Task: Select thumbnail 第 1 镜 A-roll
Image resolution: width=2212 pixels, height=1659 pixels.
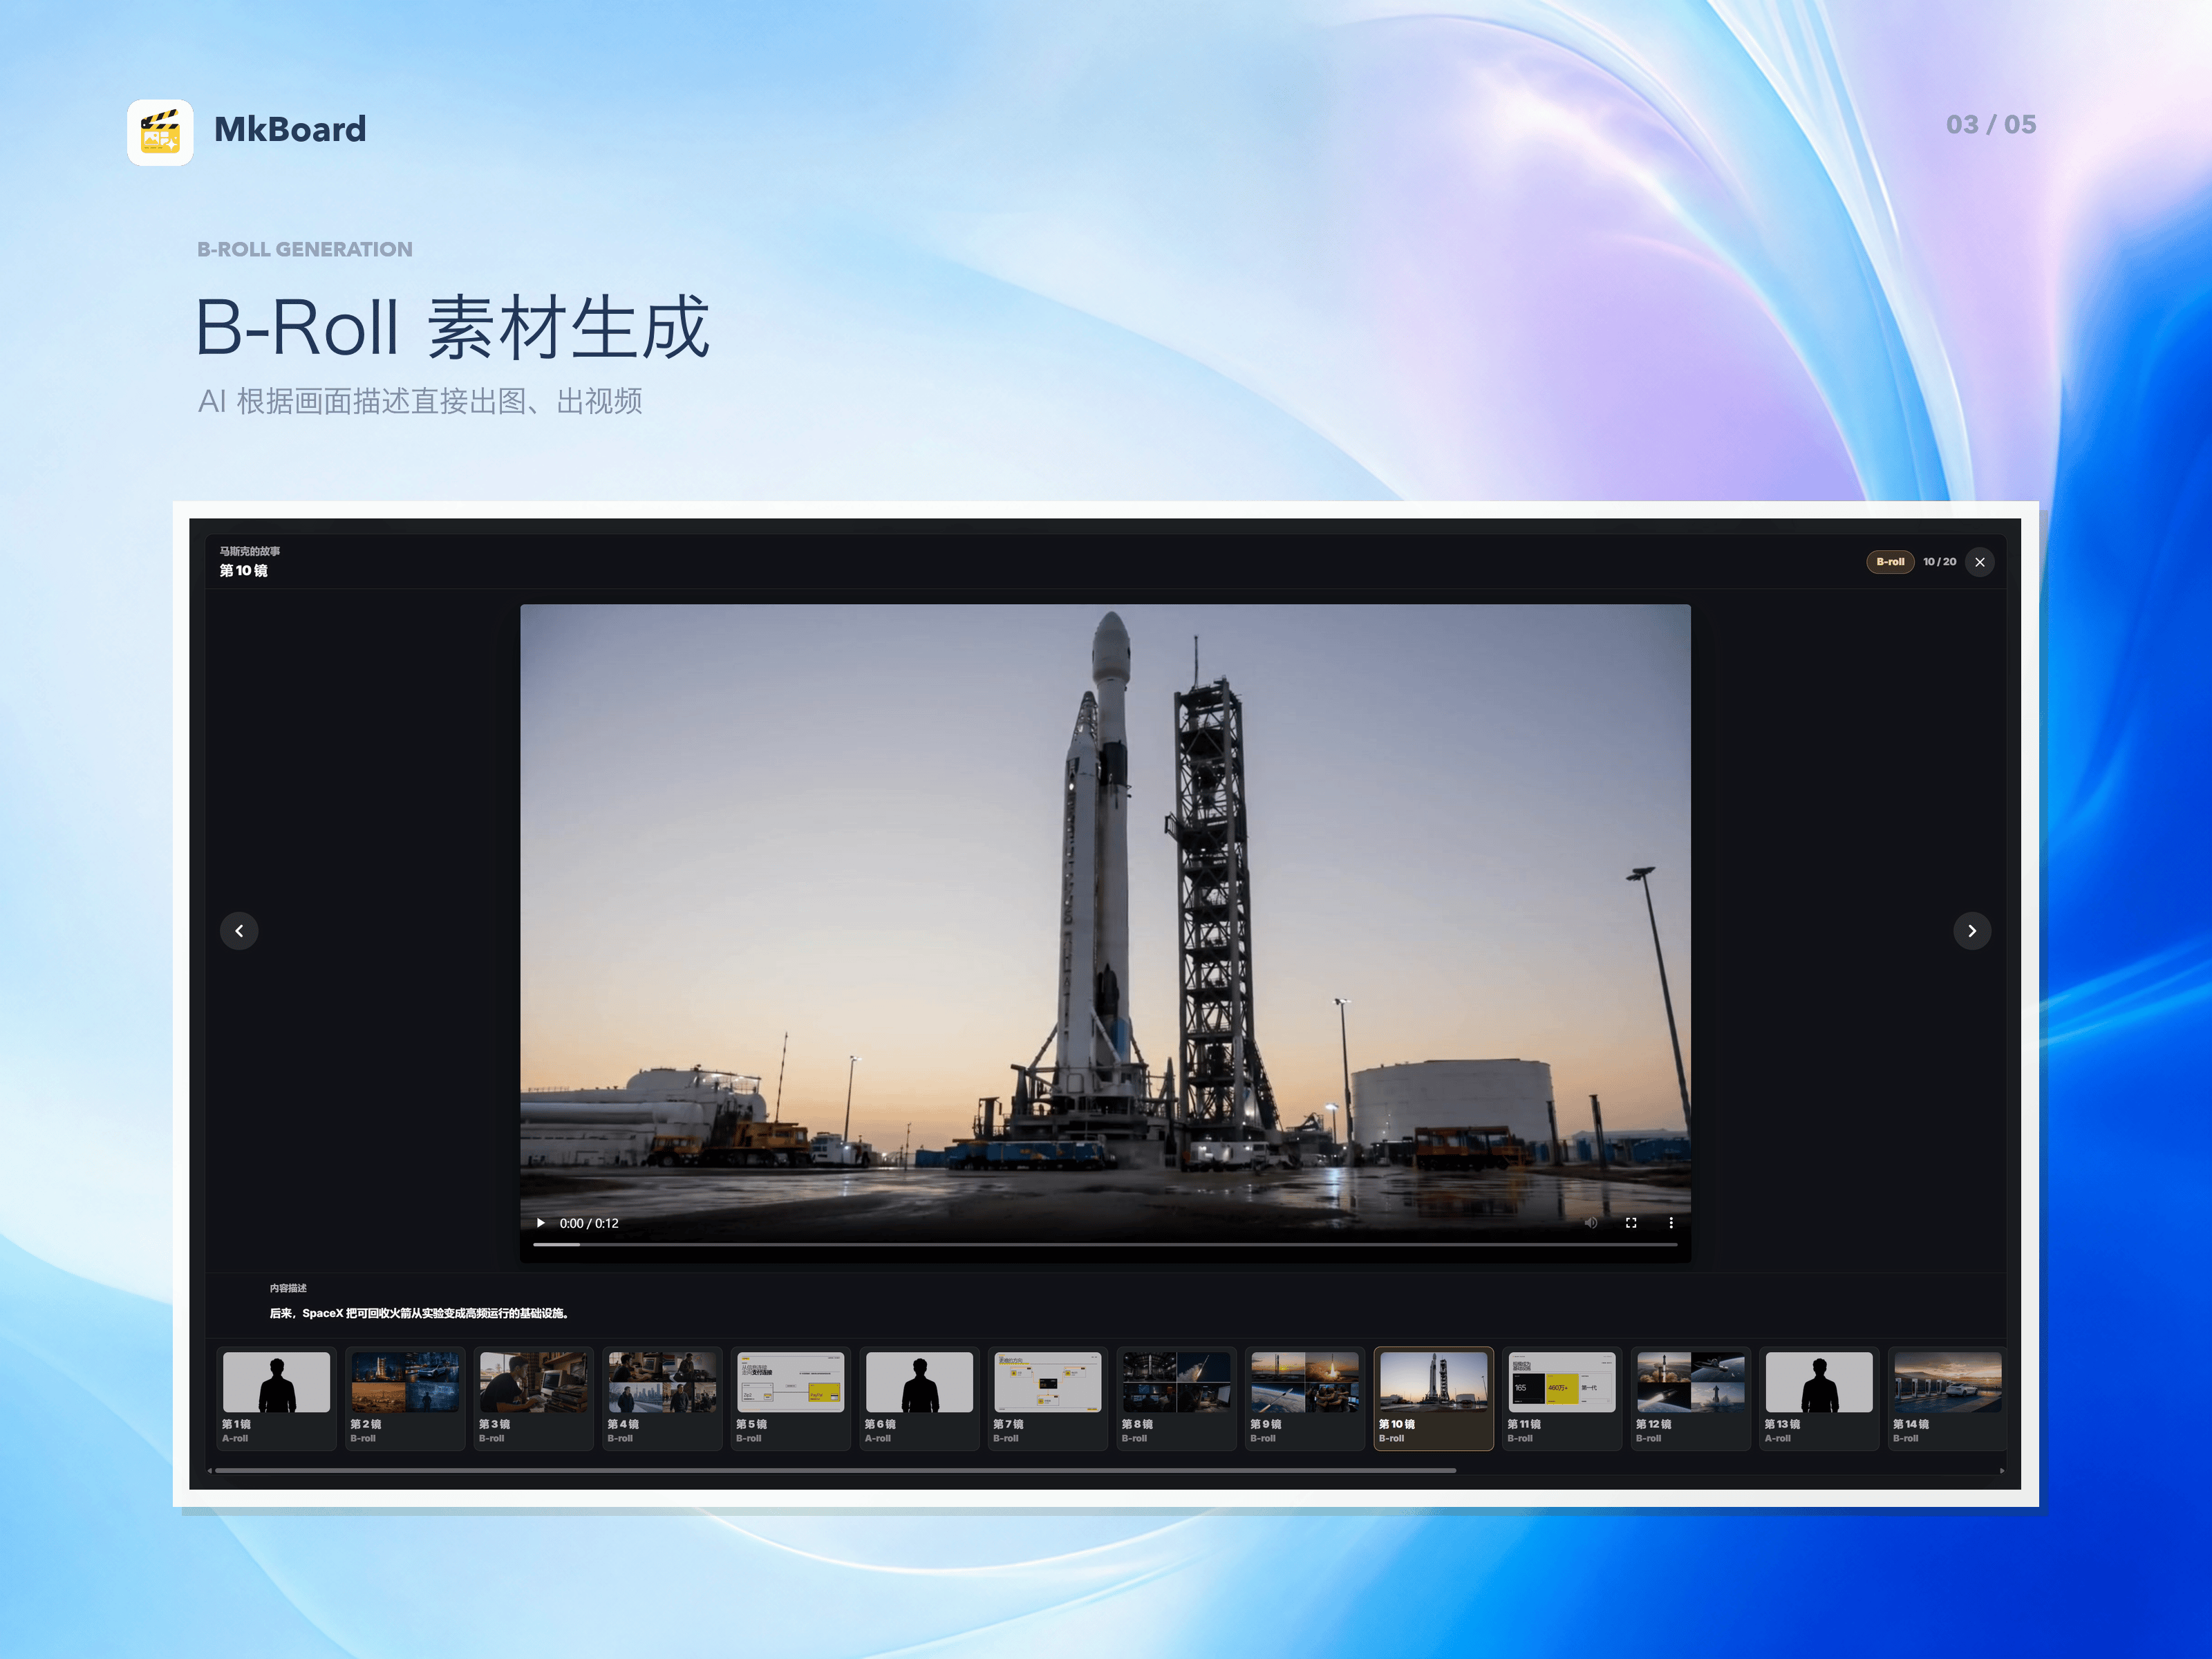Action: [277, 1398]
